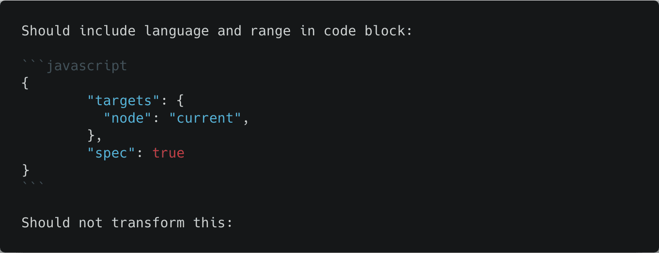Click the opening curly brace line
659x253 pixels.
pos(26,83)
